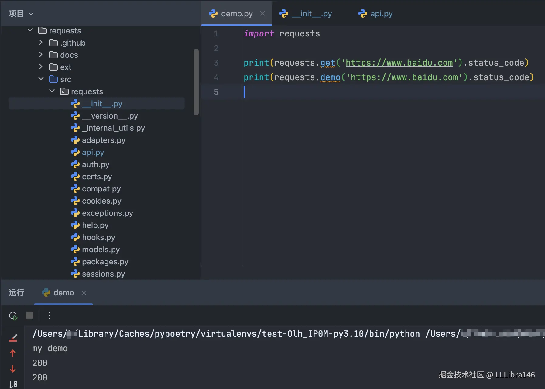Open baidu link on line 4
545x389 pixels.
tap(404, 77)
